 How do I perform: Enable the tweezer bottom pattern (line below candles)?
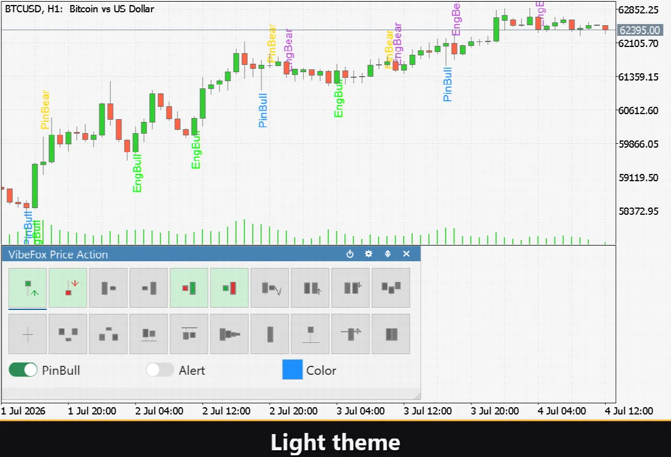point(149,334)
